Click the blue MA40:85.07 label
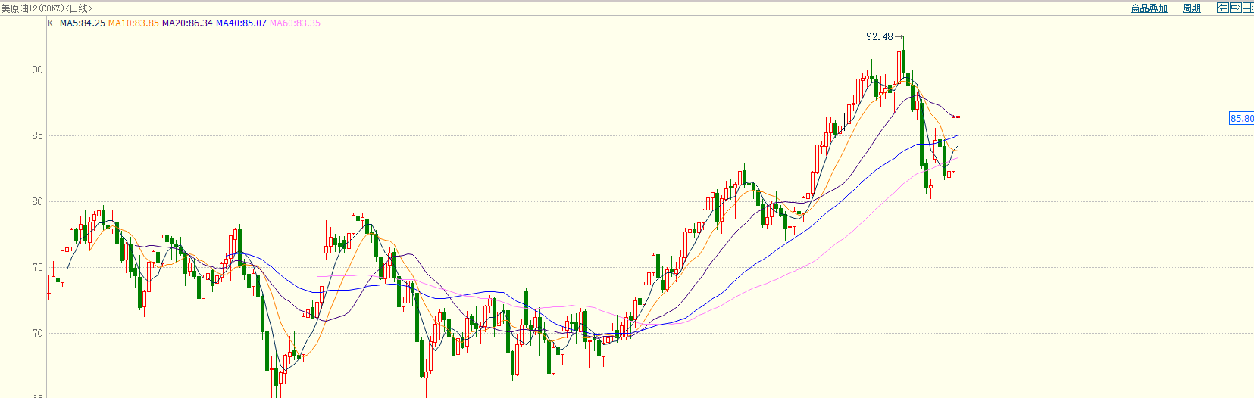This screenshot has width=1254, height=398. 241,23
